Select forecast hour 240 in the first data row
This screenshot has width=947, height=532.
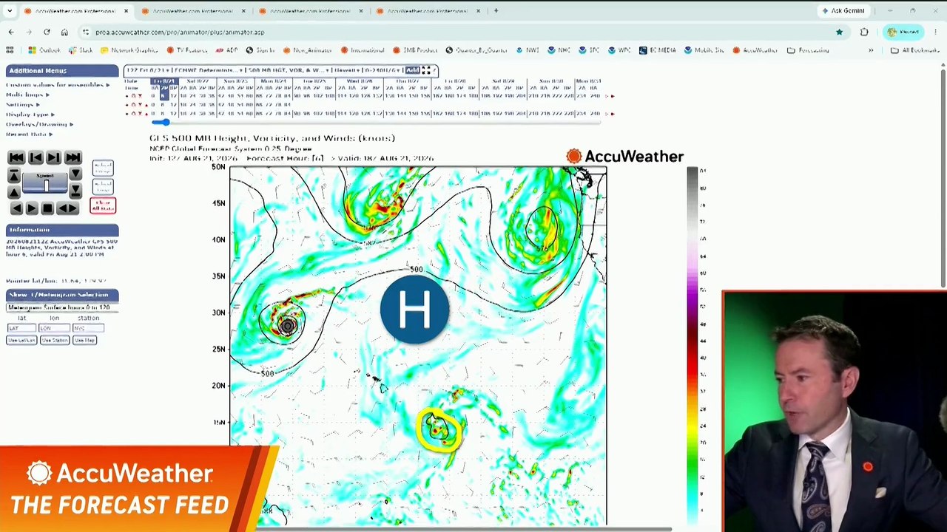coord(596,96)
